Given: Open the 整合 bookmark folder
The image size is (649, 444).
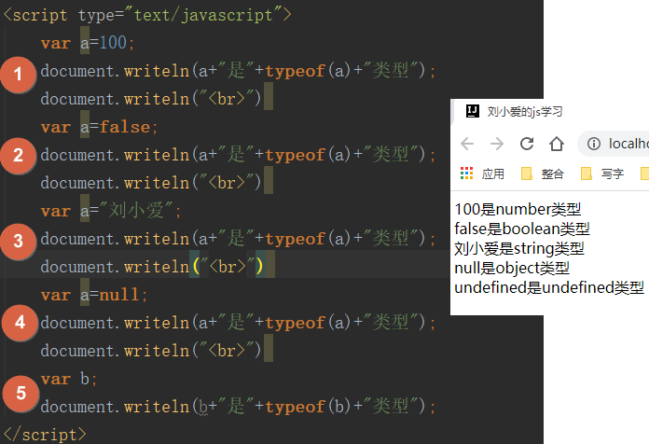Looking at the screenshot, I should click(x=542, y=173).
